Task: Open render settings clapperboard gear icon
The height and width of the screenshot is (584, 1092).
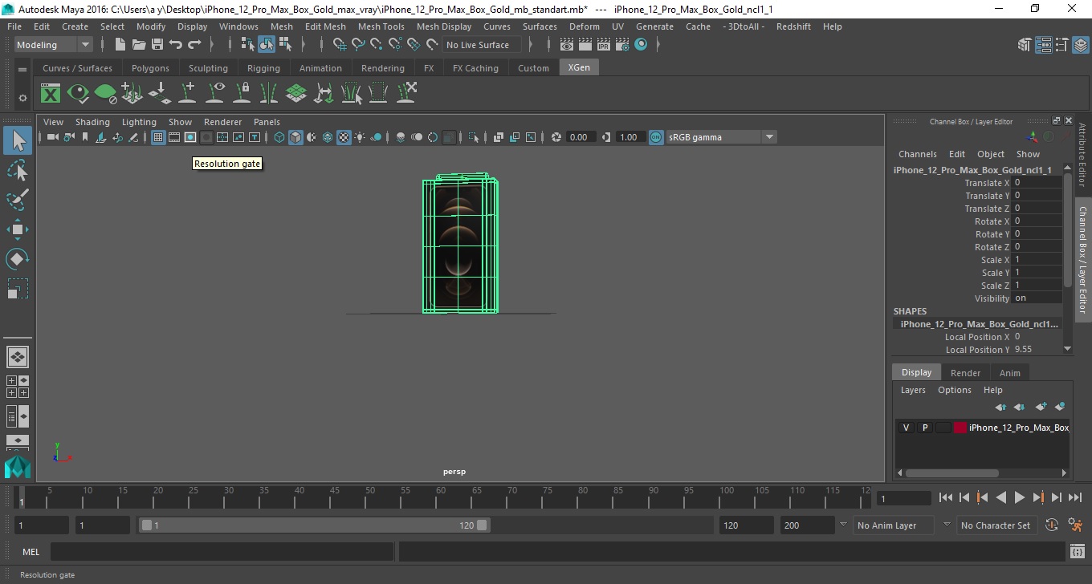Action: pyautogui.click(x=622, y=45)
